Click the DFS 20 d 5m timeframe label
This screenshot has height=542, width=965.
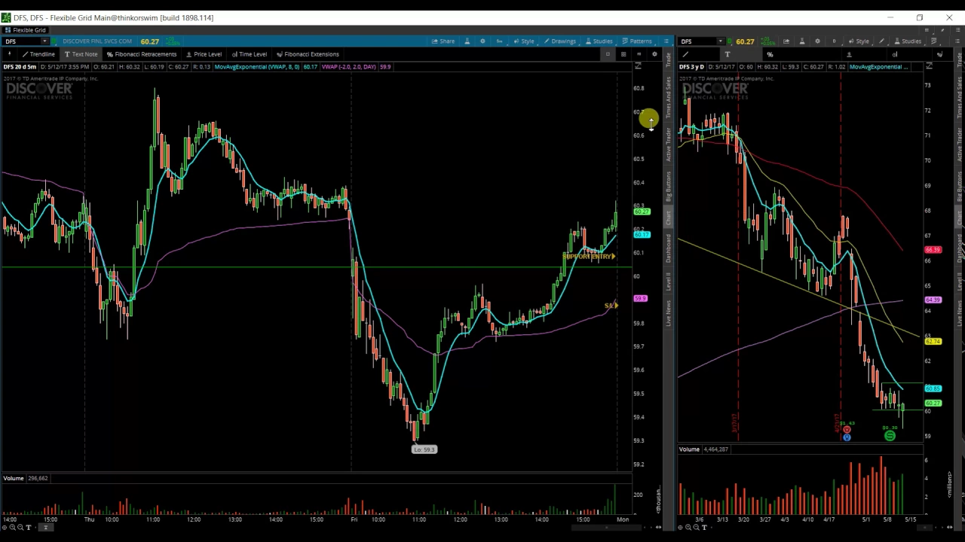(x=20, y=67)
